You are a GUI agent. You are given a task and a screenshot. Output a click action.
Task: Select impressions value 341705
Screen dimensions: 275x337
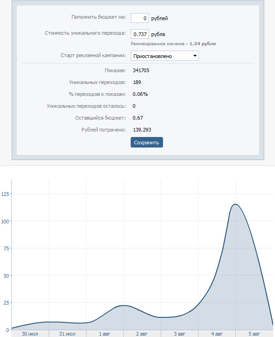[x=141, y=70]
